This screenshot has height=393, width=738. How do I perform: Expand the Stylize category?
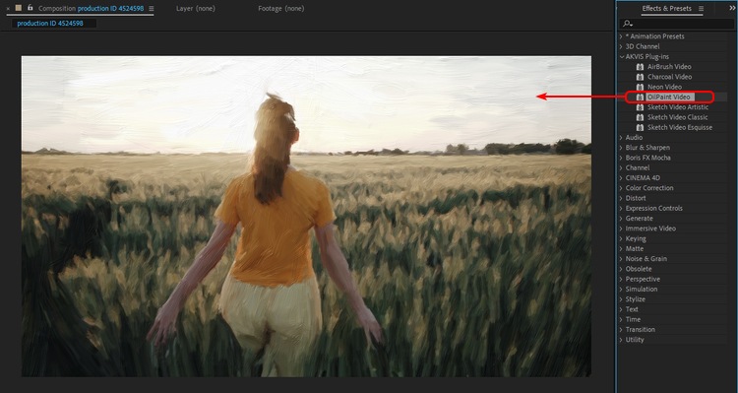(621, 299)
